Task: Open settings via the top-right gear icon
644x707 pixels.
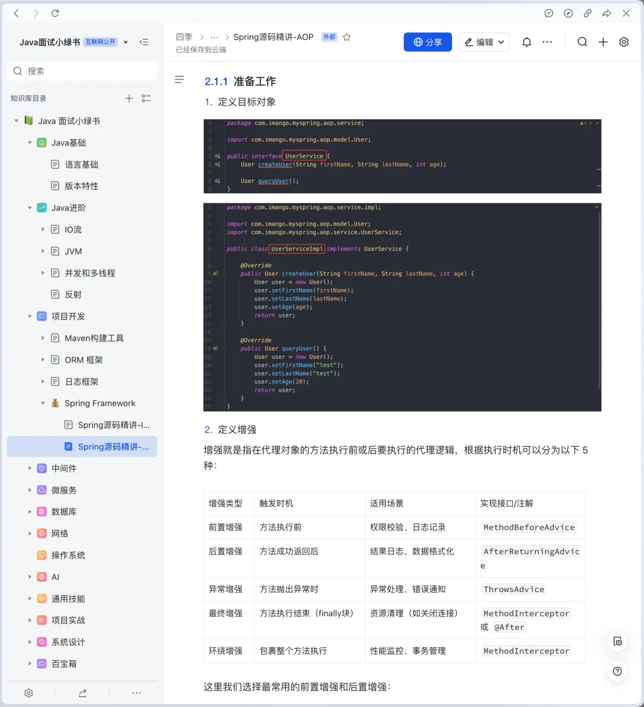Action: click(624, 42)
